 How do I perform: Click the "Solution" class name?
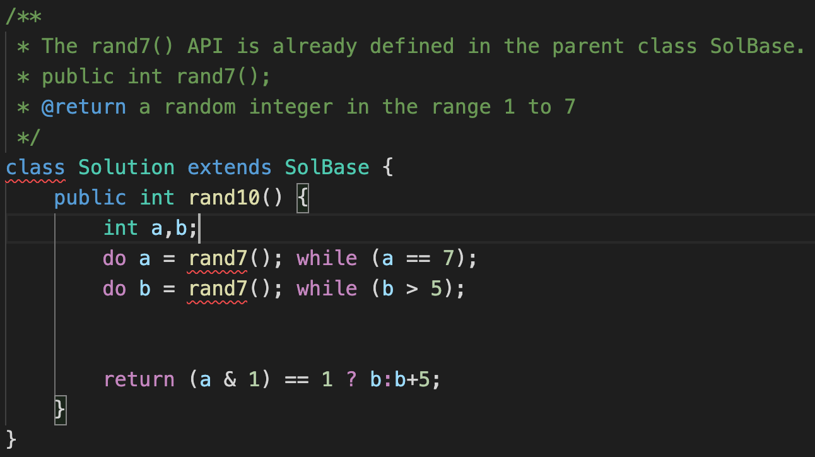126,168
